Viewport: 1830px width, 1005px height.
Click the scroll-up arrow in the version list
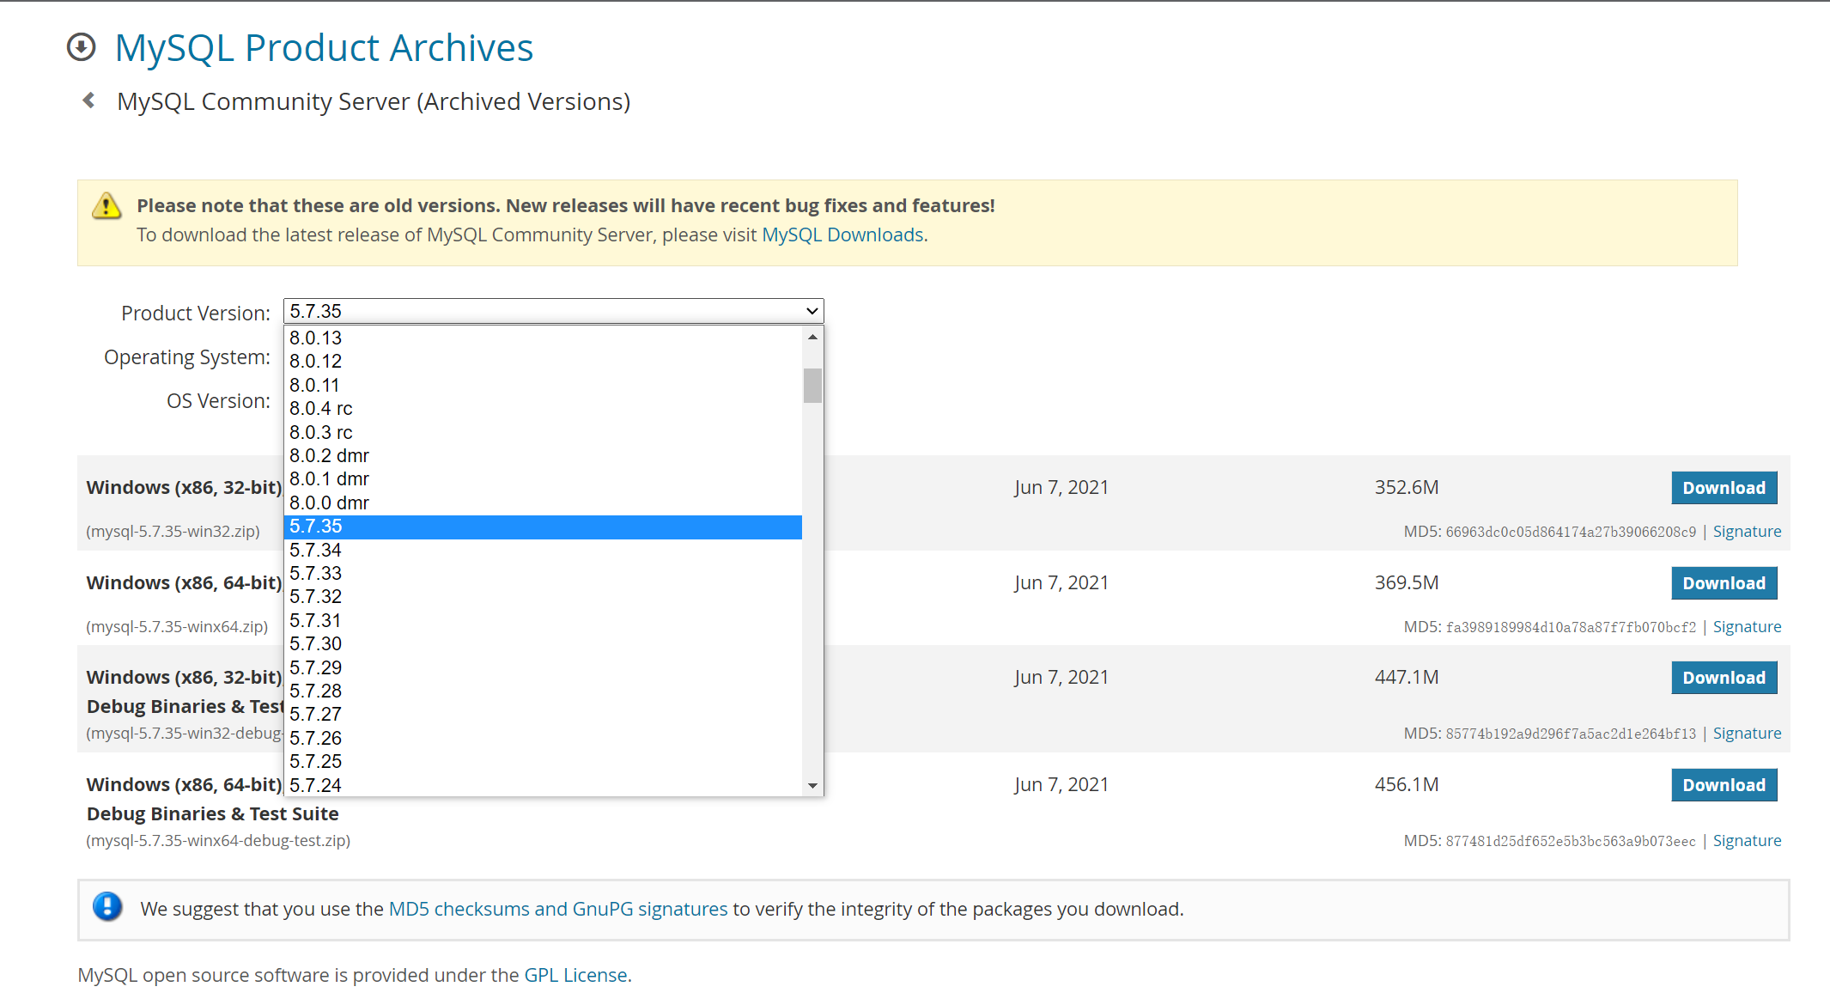coord(811,340)
